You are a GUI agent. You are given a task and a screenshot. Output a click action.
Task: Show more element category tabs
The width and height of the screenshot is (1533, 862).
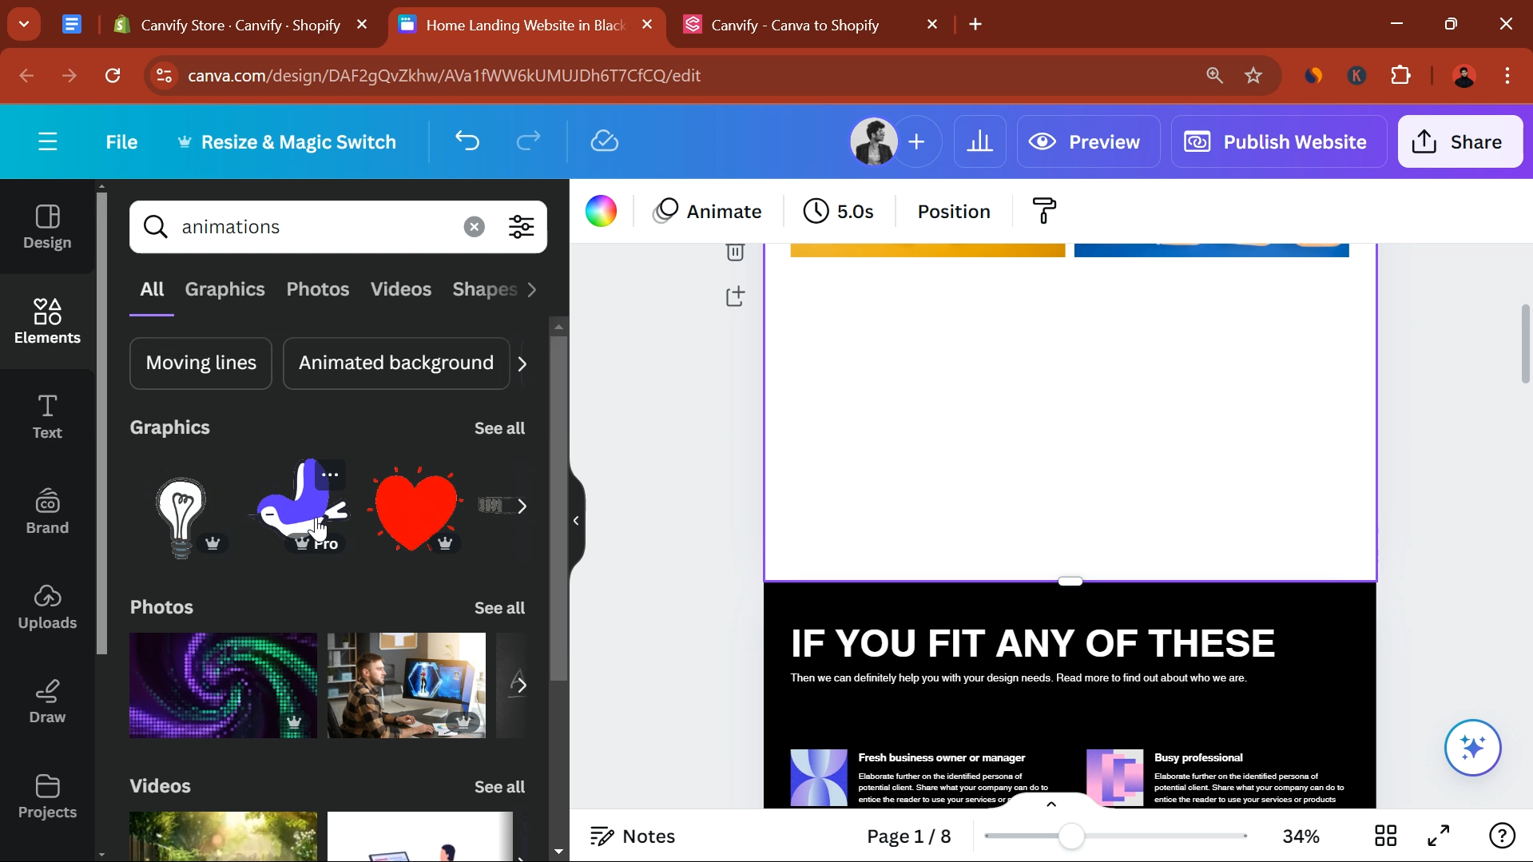[533, 289]
